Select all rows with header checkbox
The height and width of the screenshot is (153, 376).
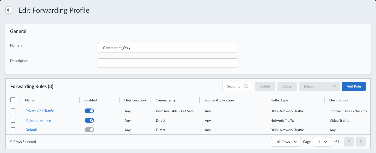click(13, 100)
